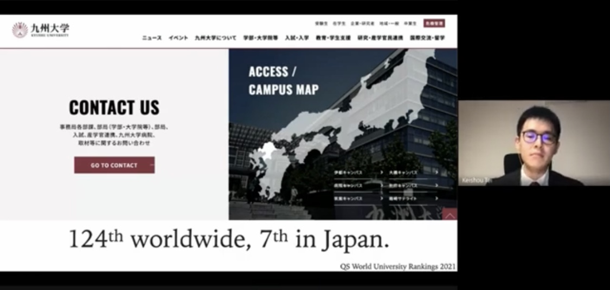
Task: Follow the 地域・一般 audience link
Action: (x=389, y=24)
